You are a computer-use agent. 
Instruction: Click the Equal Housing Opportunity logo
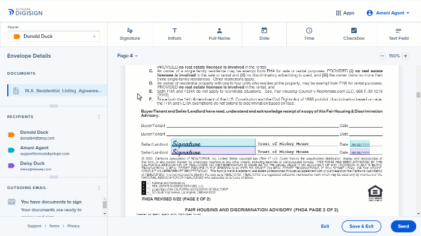coord(375,193)
